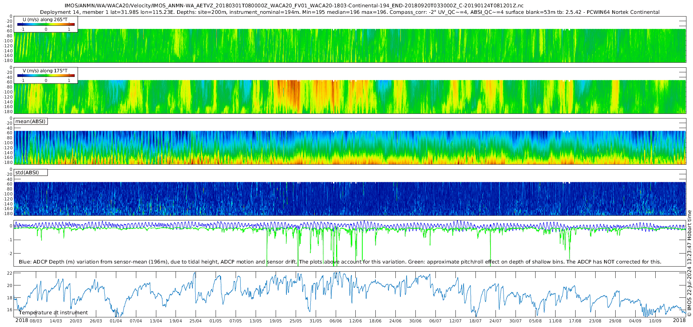Click the -180 depth tick of the U velocity panel
Screen dimensions: 693x327
point(8,60)
